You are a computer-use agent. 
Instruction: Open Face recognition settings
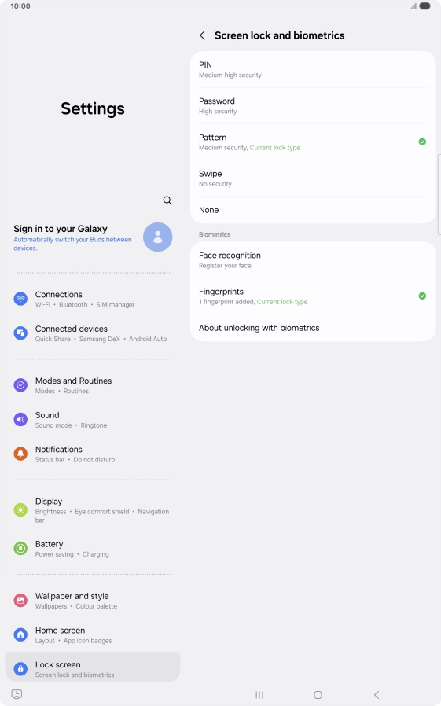click(x=313, y=259)
